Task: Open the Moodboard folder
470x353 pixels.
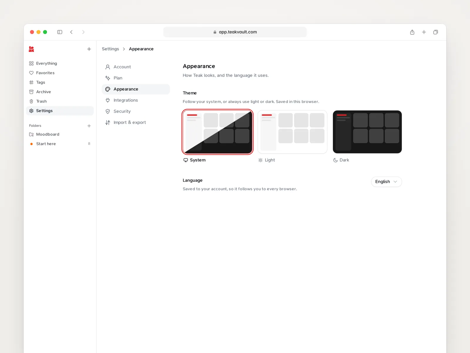Action: (x=60, y=134)
